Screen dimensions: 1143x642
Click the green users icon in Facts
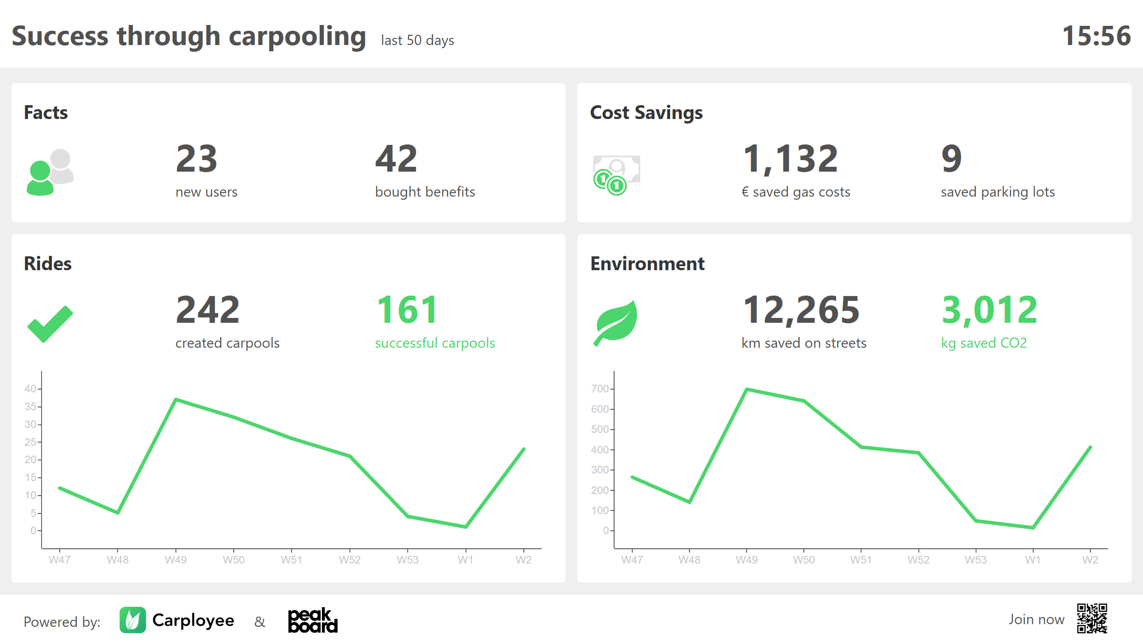click(50, 172)
